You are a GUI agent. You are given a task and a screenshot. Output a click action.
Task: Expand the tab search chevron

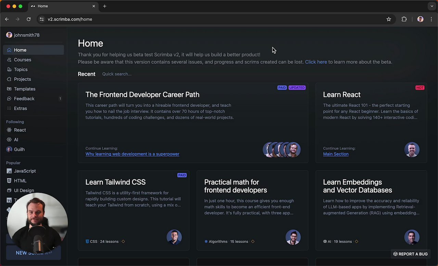[x=432, y=6]
